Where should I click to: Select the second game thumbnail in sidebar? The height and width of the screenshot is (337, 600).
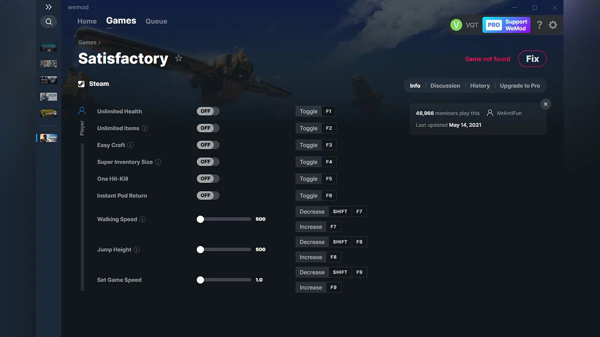[x=48, y=64]
